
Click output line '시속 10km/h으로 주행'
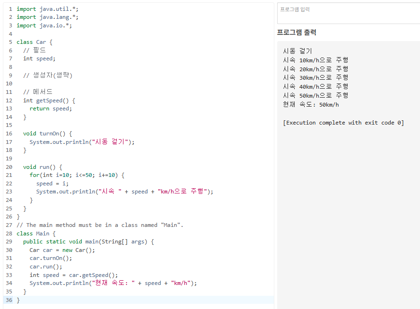click(315, 60)
